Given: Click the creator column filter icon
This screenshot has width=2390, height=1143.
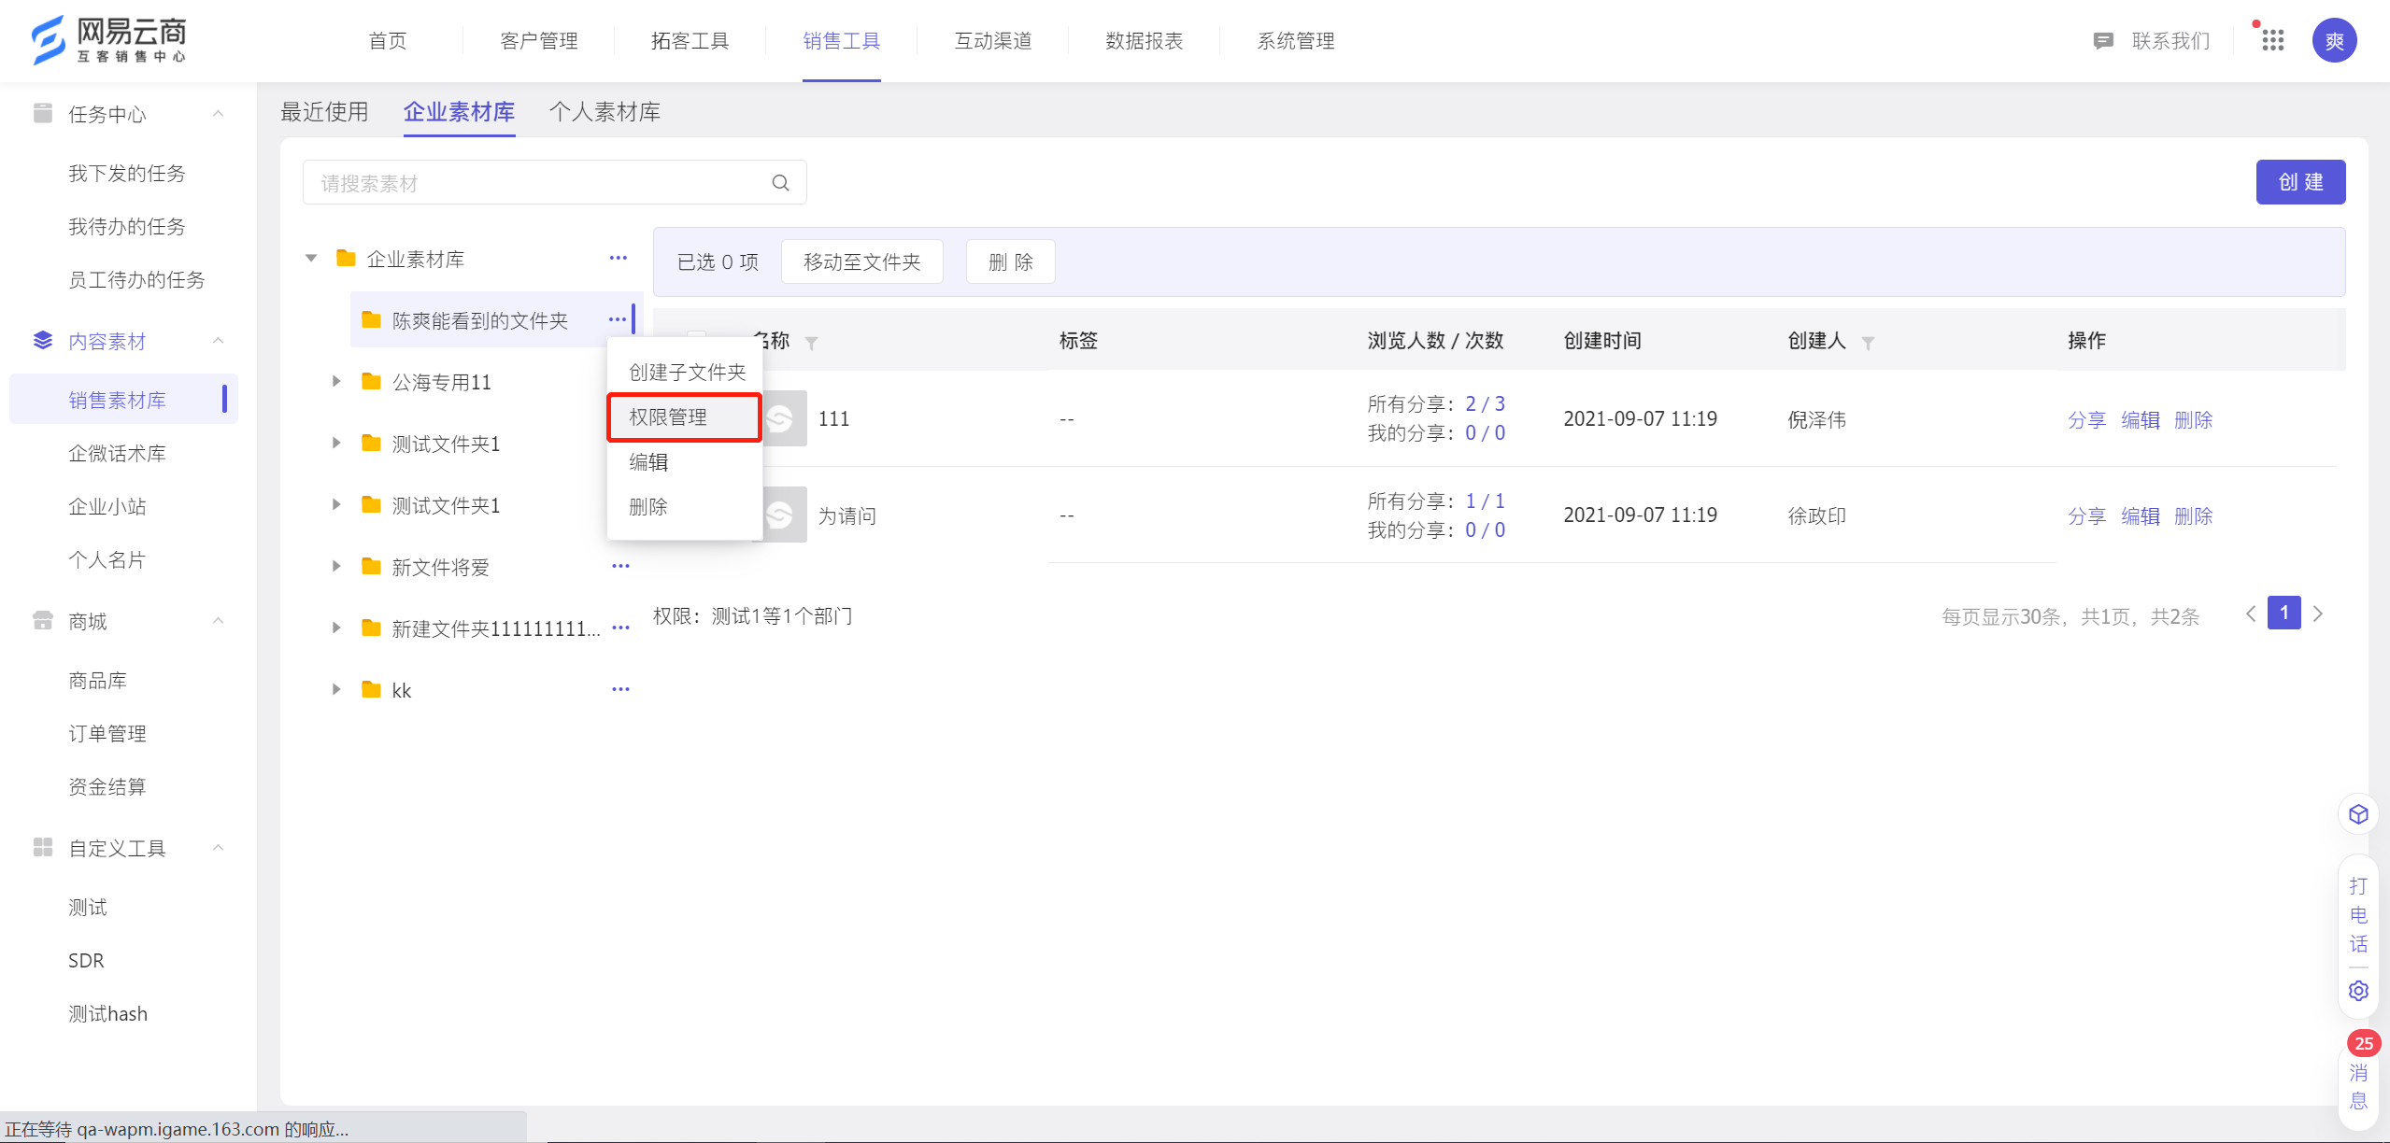Looking at the screenshot, I should click(1867, 343).
